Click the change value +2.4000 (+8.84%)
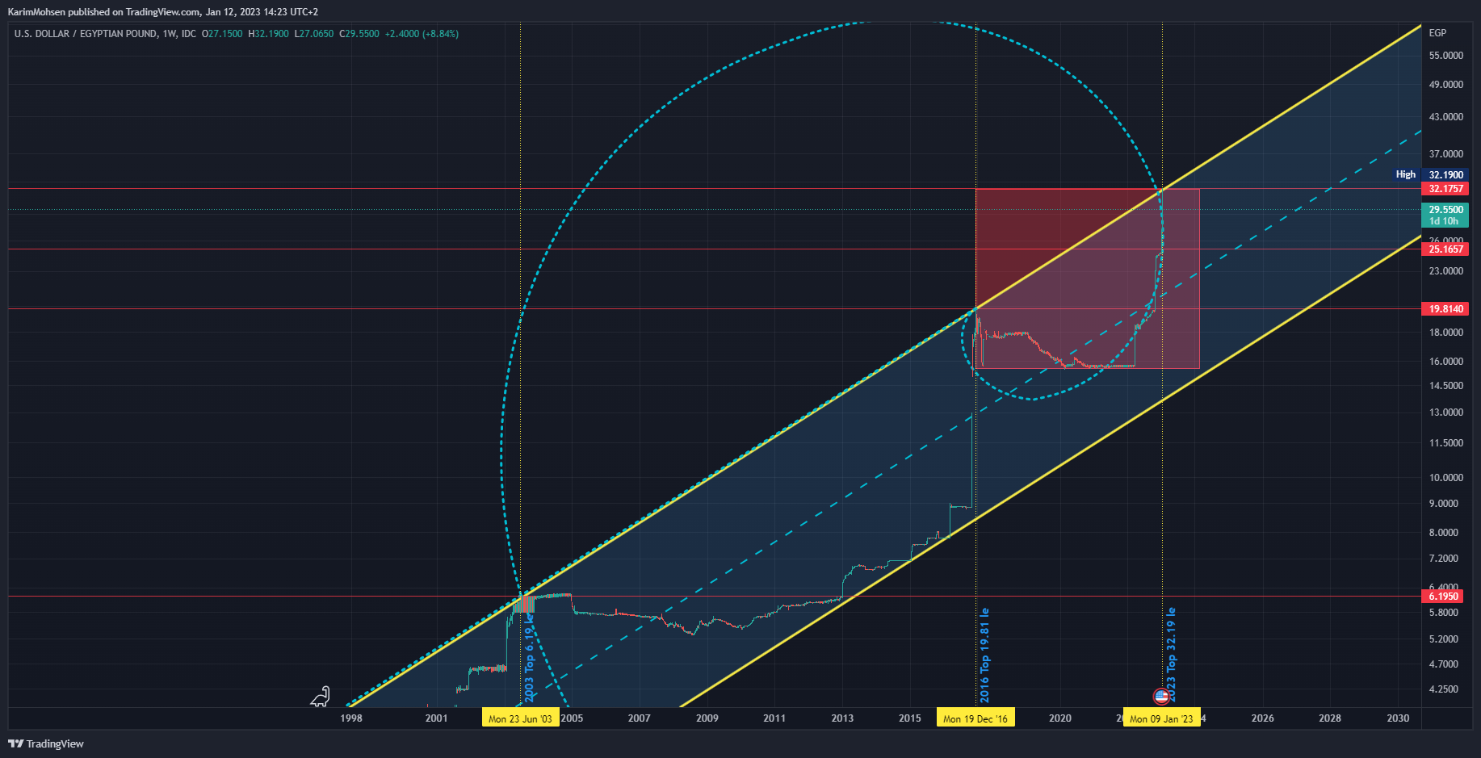Image resolution: width=1481 pixels, height=758 pixels. tap(422, 34)
